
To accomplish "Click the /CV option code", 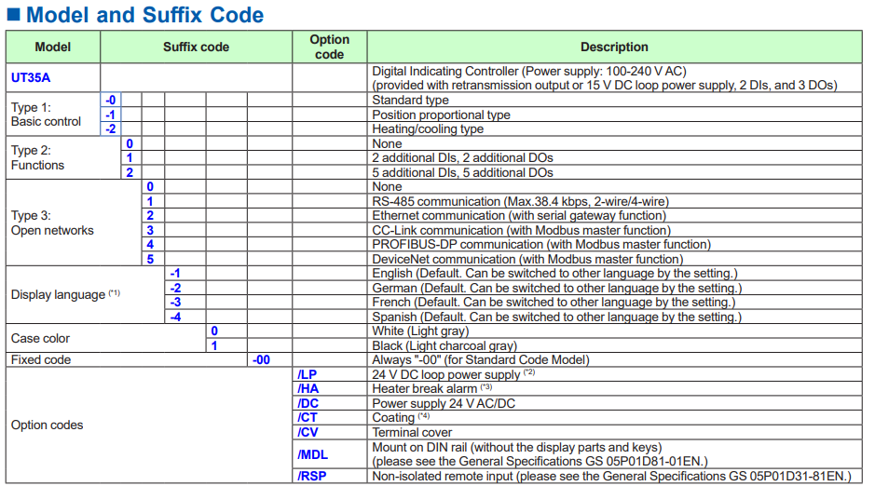I will coord(308,433).
